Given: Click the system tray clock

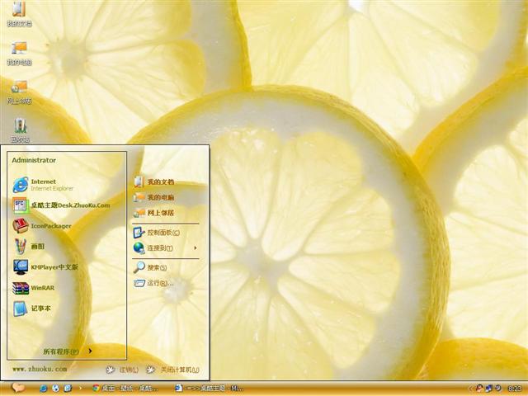Looking at the screenshot, I should (x=514, y=388).
